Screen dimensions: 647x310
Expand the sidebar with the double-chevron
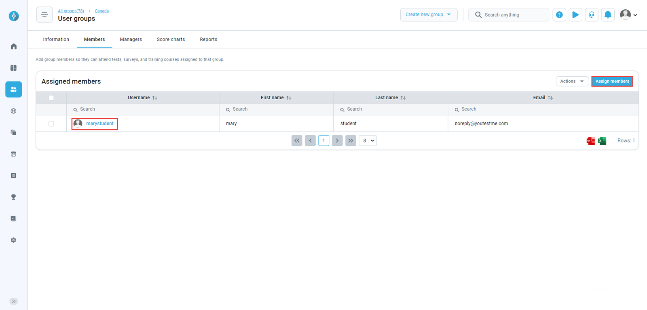coord(14,301)
